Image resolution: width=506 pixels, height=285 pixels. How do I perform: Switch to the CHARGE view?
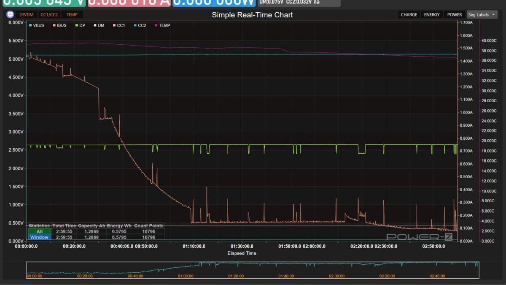coord(409,15)
